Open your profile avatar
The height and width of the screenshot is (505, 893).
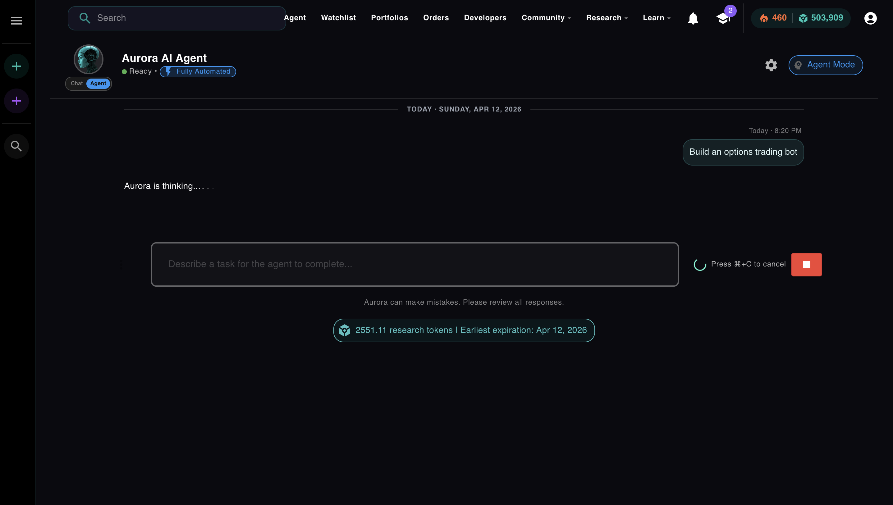(x=870, y=18)
